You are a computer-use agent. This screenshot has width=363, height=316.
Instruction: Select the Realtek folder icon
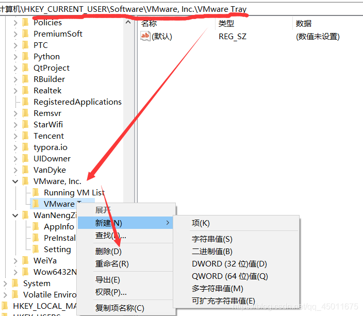pyautogui.click(x=26, y=91)
